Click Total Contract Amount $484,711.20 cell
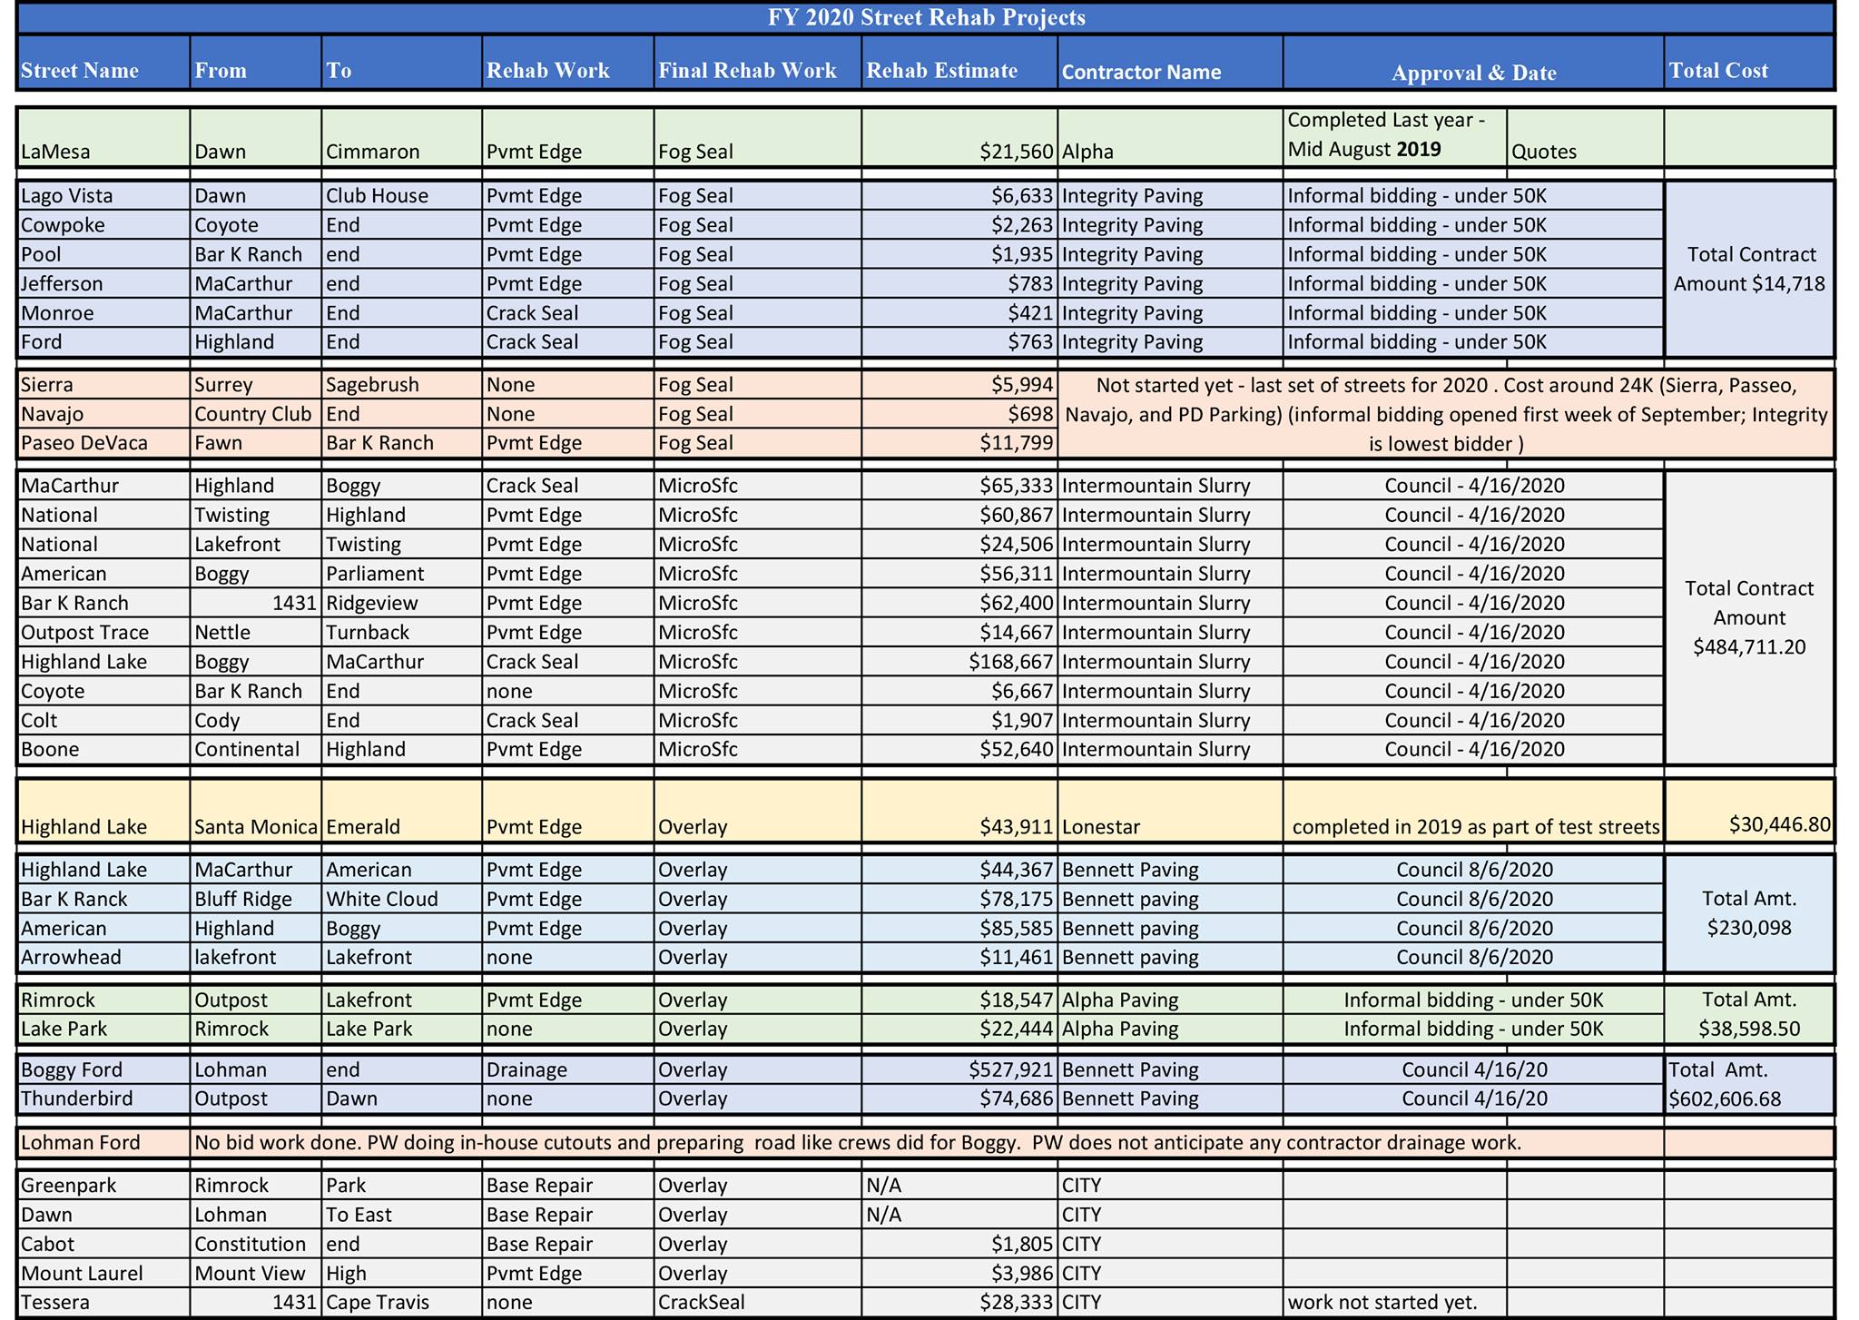Viewport: 1859px width, 1320px height. 1749,617
